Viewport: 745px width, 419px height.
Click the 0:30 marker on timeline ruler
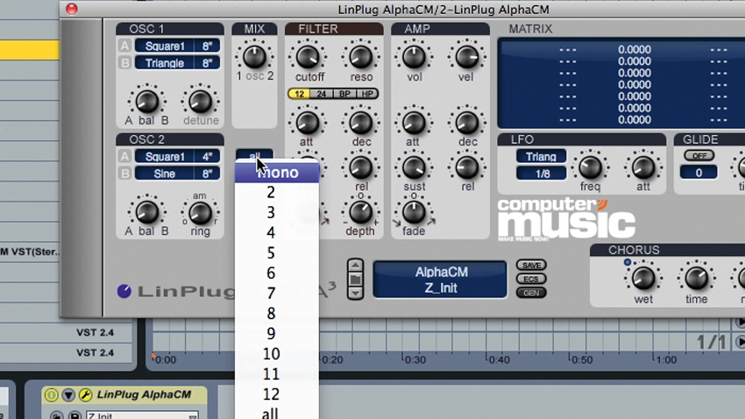tap(415, 360)
